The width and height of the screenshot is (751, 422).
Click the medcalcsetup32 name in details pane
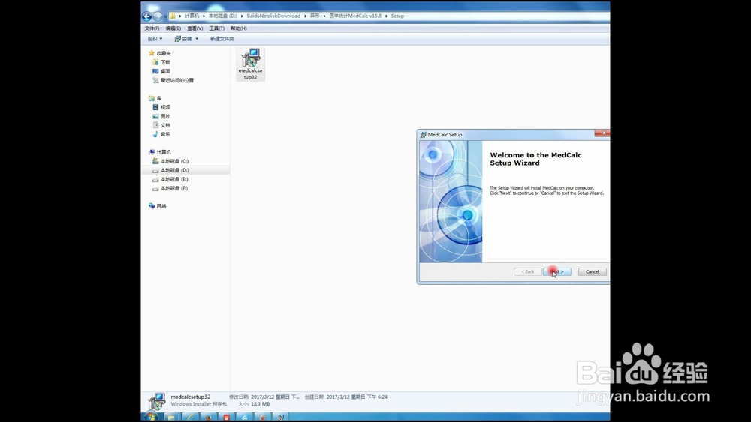[x=191, y=397]
